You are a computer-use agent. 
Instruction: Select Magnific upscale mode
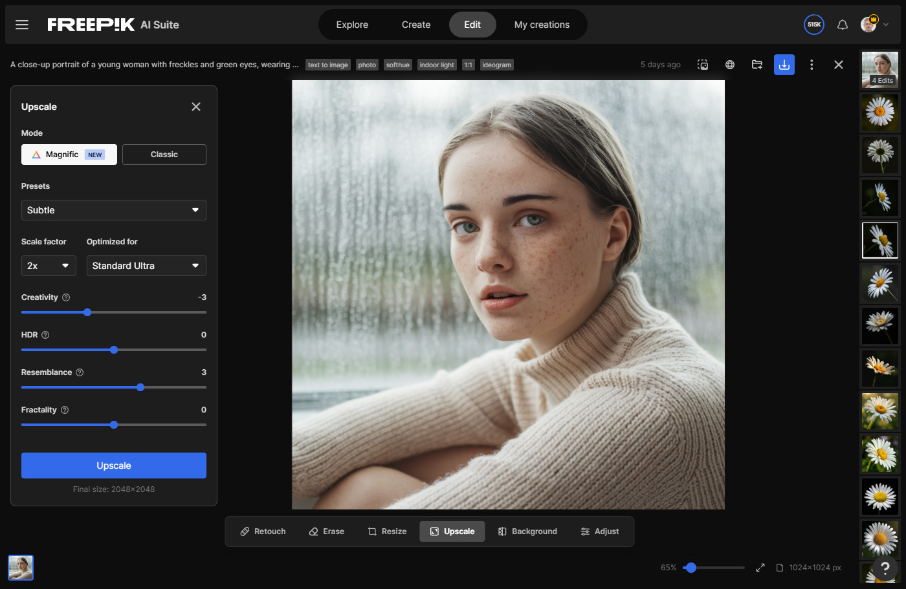(69, 155)
